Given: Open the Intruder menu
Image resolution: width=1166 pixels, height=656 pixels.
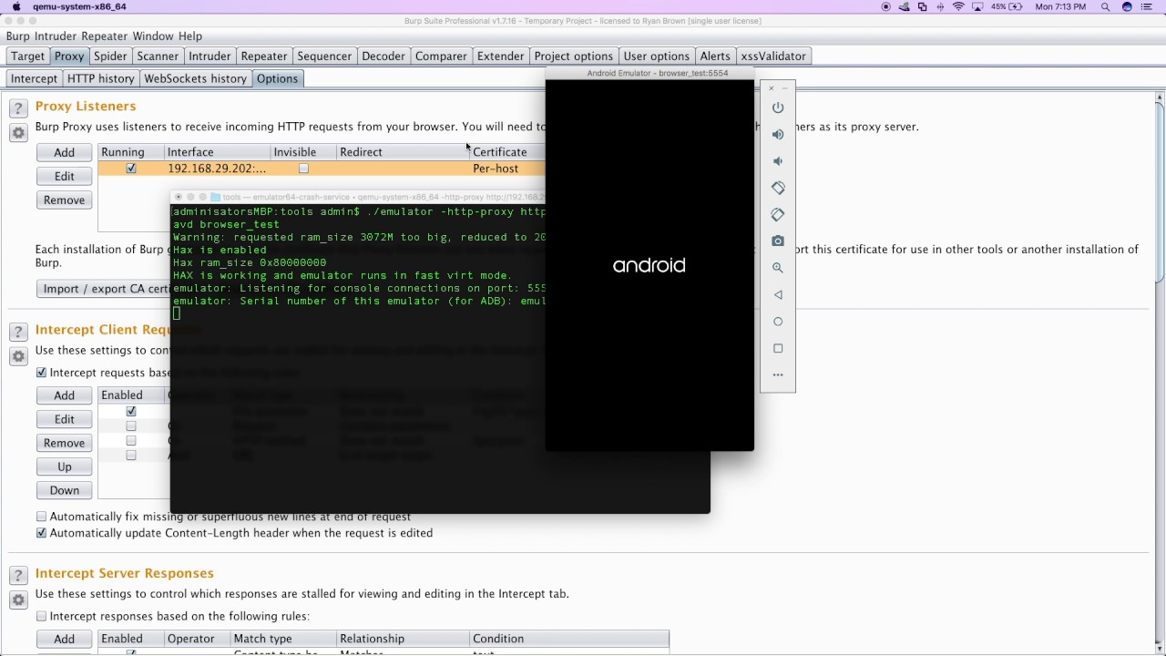Looking at the screenshot, I should point(56,36).
